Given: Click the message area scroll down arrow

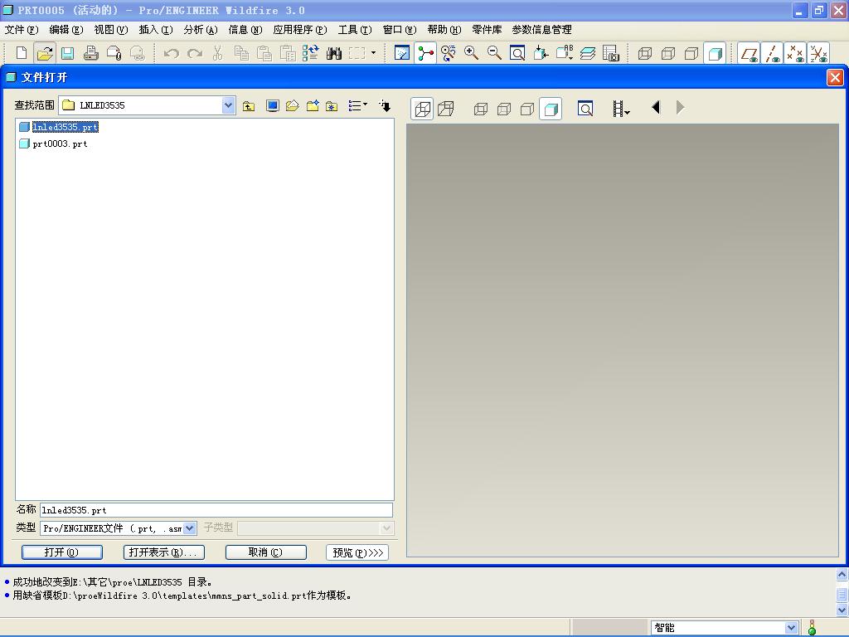Looking at the screenshot, I should tap(842, 610).
